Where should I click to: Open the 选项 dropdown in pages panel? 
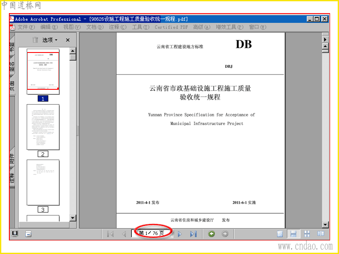coord(50,40)
